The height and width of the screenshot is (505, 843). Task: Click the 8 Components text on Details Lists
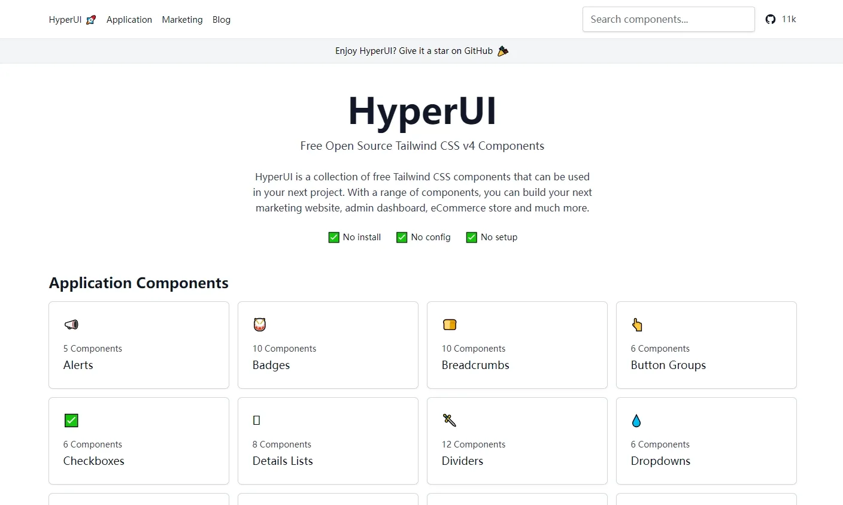coord(282,444)
